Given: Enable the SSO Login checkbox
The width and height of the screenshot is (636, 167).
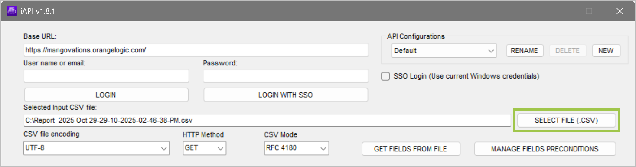Looking at the screenshot, I should 385,76.
